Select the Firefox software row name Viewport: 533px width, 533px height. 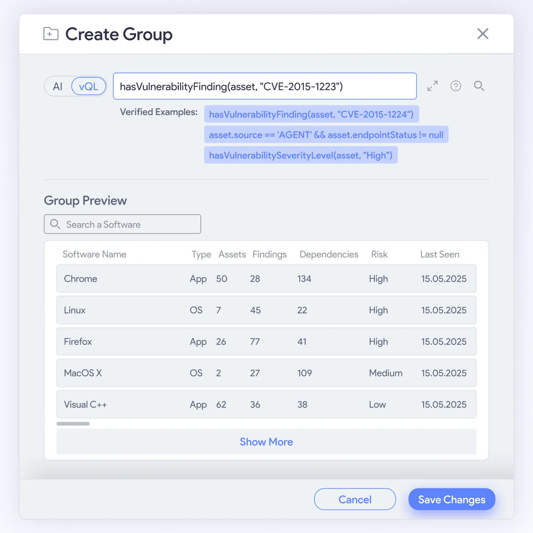(x=78, y=342)
